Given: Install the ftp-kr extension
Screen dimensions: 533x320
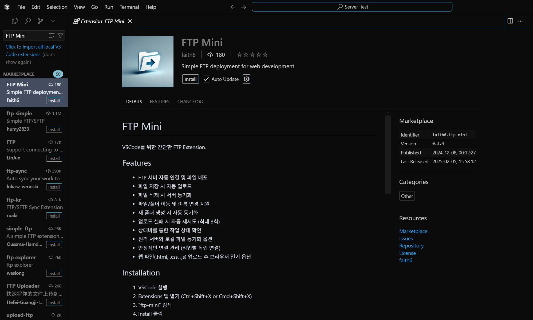Looking at the screenshot, I should [x=54, y=216].
